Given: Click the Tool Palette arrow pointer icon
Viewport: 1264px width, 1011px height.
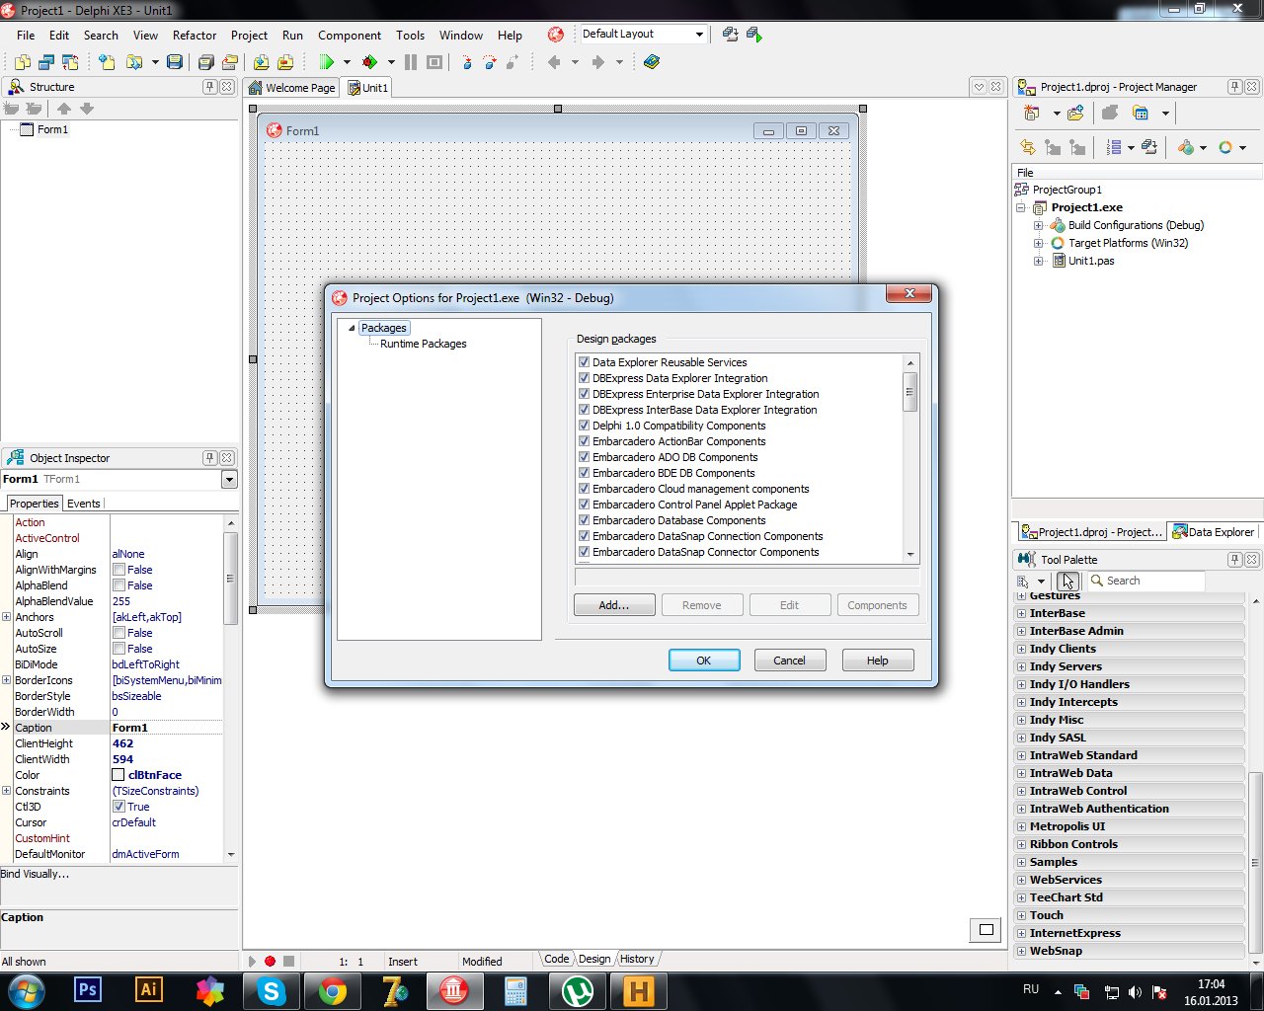Looking at the screenshot, I should (x=1067, y=581).
